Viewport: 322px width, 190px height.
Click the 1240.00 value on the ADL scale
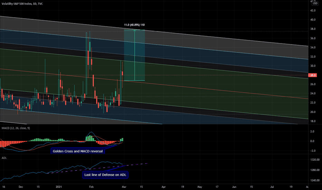tap(315, 180)
